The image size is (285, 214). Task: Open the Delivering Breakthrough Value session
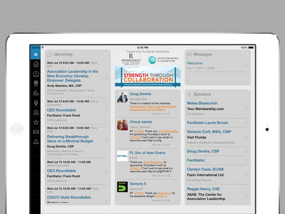[x=70, y=139]
